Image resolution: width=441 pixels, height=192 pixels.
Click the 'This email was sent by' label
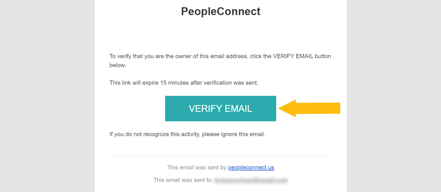[x=197, y=167]
